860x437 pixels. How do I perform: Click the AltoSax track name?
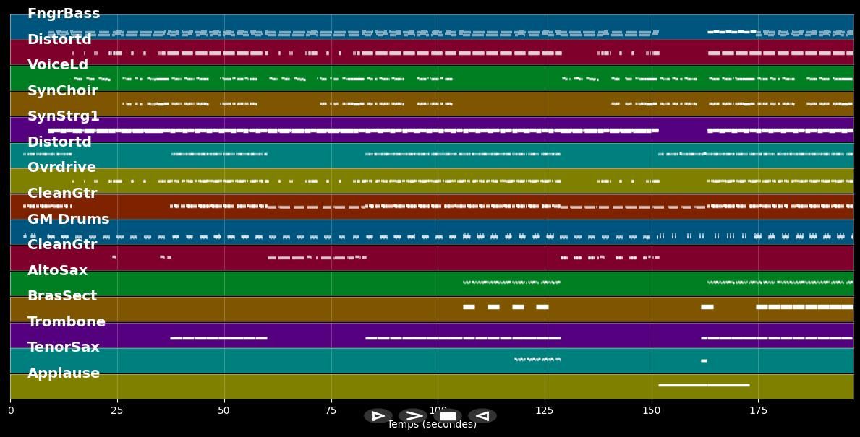tap(57, 271)
